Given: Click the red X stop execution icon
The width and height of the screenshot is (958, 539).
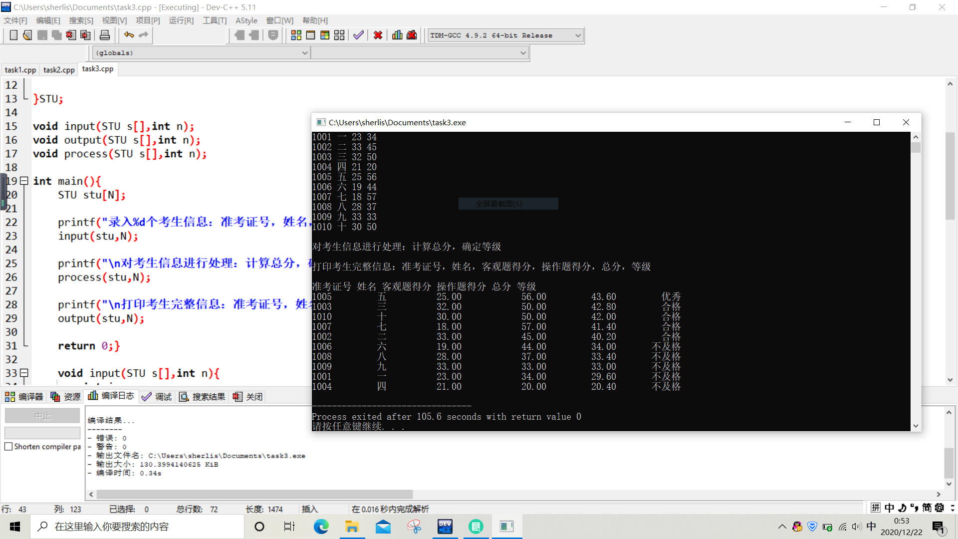Looking at the screenshot, I should (x=378, y=35).
